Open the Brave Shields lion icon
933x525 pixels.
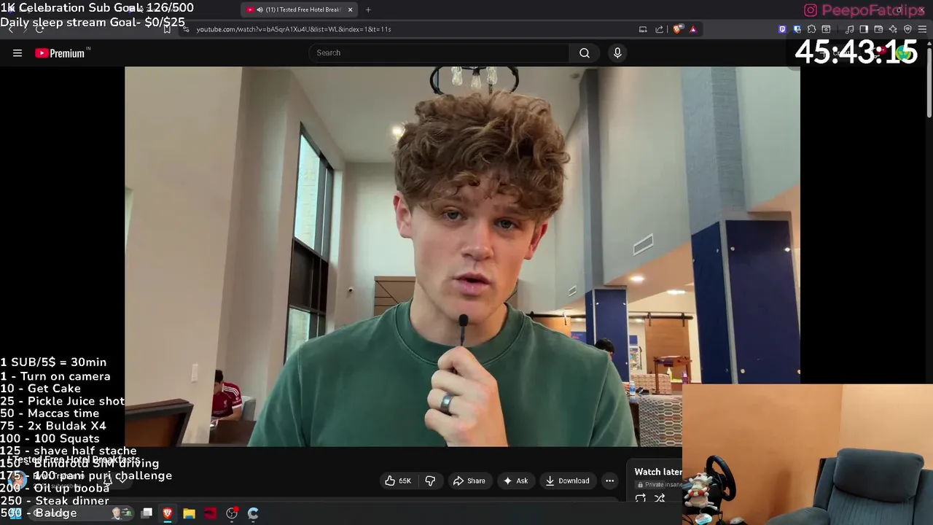tap(678, 29)
